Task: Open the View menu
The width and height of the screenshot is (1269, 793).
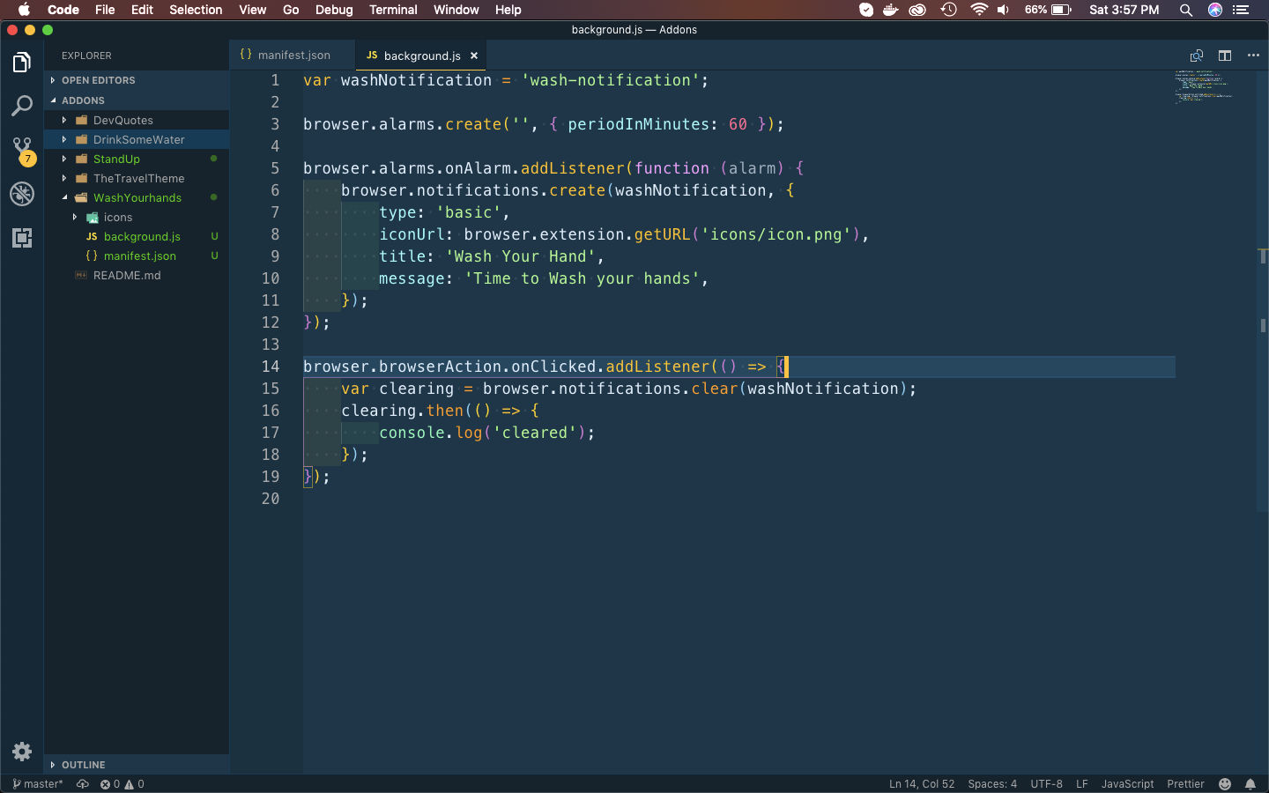Action: coord(252,10)
